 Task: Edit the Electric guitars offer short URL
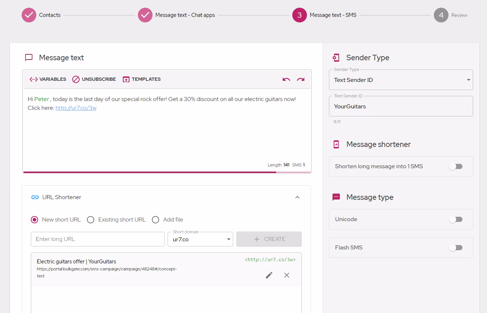(x=269, y=275)
